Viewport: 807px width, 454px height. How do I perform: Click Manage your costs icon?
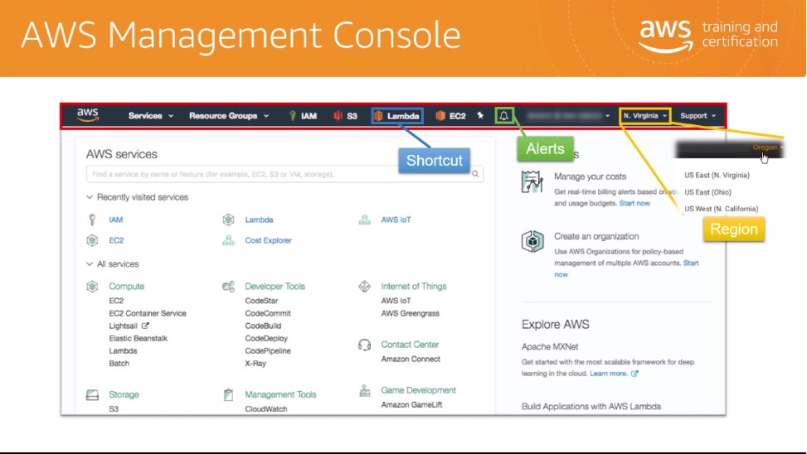click(x=532, y=182)
